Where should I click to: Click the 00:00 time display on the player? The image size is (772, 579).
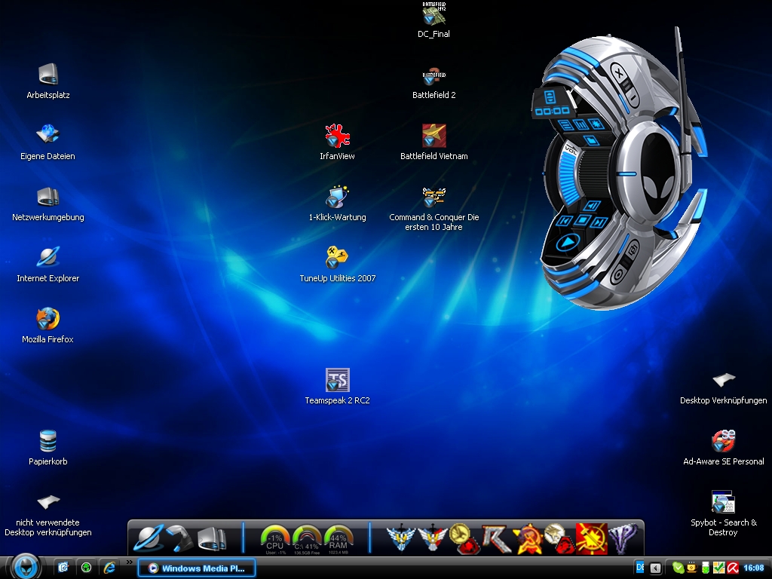coord(552,111)
